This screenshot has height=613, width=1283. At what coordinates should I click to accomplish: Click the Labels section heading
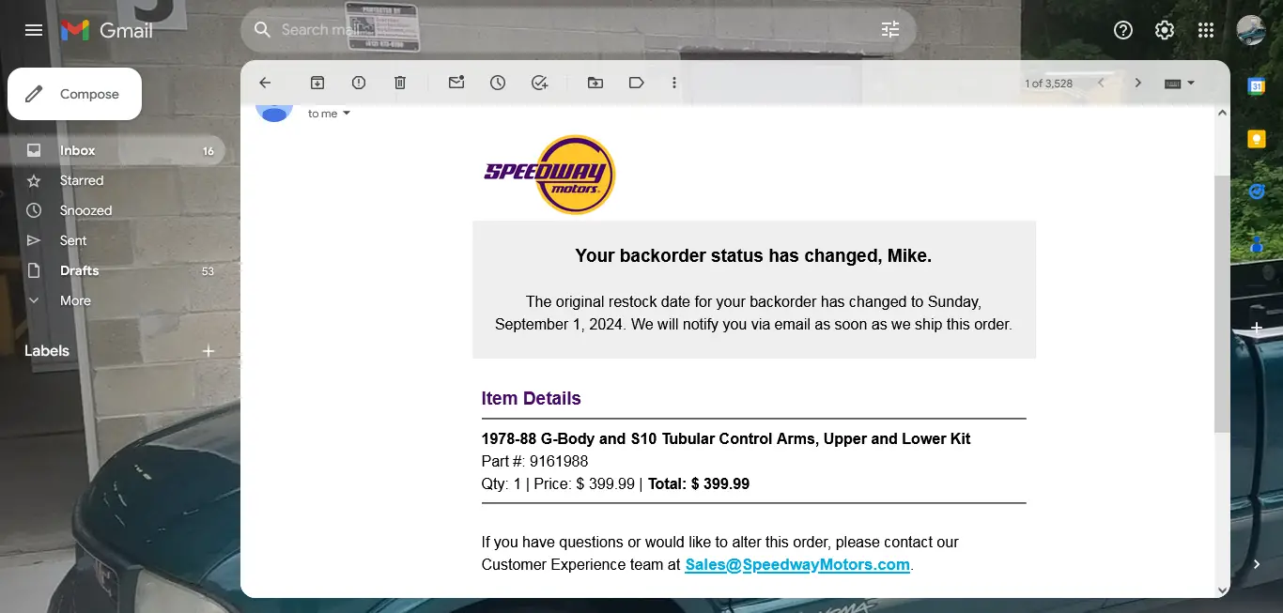(x=47, y=351)
